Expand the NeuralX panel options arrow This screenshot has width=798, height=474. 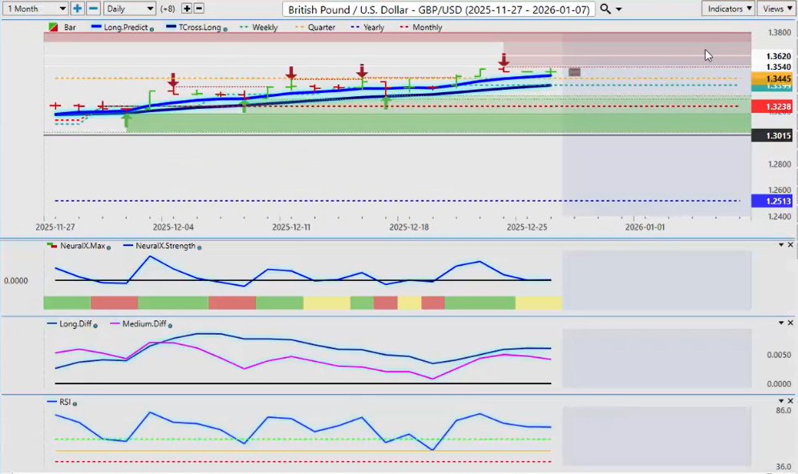tap(780, 244)
